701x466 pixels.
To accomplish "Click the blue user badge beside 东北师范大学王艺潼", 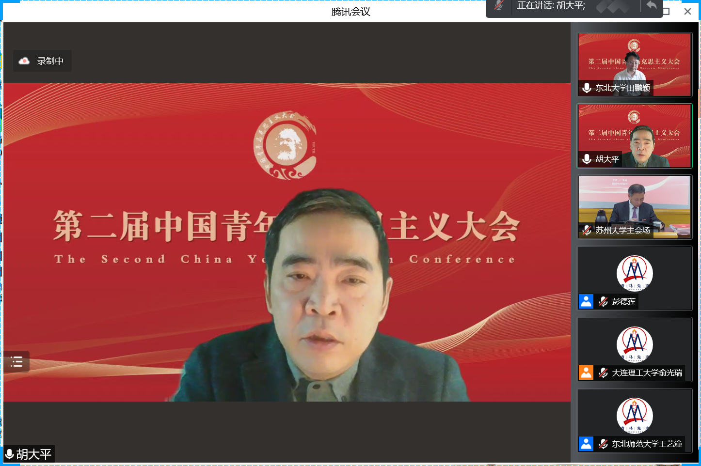I will tap(586, 444).
